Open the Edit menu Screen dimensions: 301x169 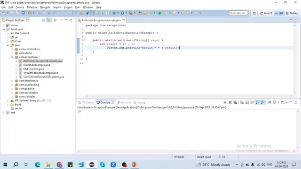11,8
